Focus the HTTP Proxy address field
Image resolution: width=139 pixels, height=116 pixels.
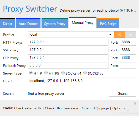coord(68,42)
